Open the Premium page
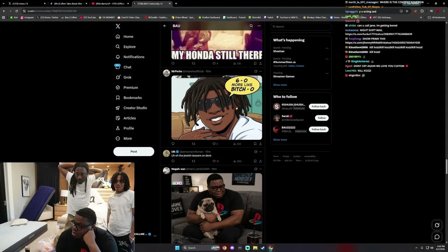 pyautogui.click(x=127, y=87)
